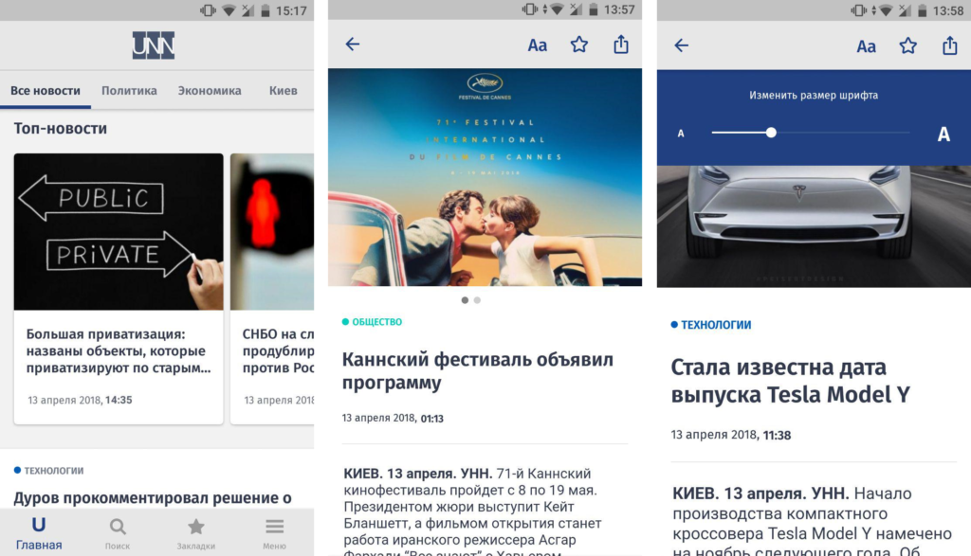This screenshot has width=971, height=556.
Task: Tap the large A to increase font
Action: click(944, 134)
